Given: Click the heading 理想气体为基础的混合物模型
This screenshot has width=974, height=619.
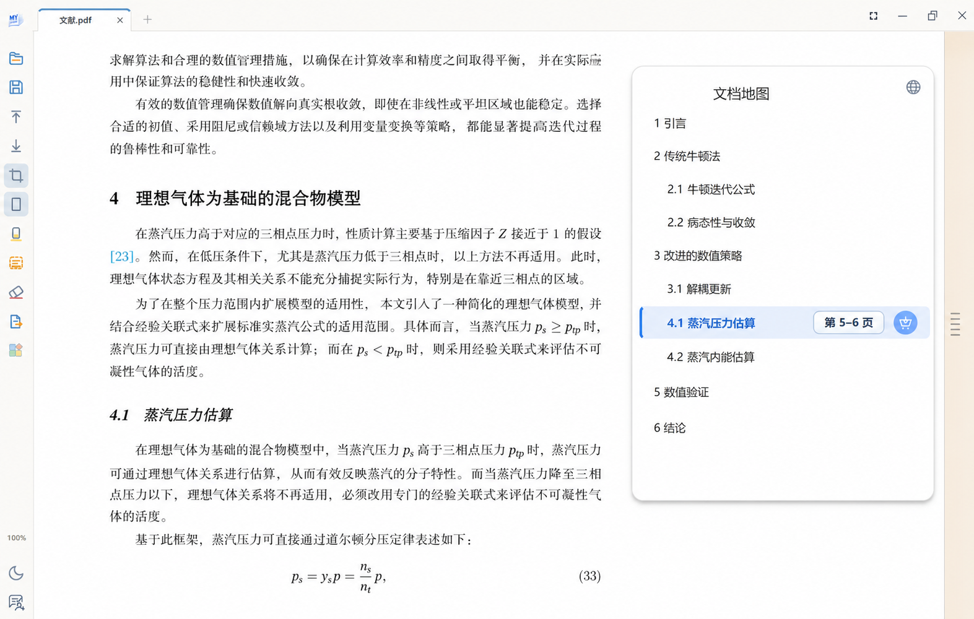Looking at the screenshot, I should coord(248,198).
